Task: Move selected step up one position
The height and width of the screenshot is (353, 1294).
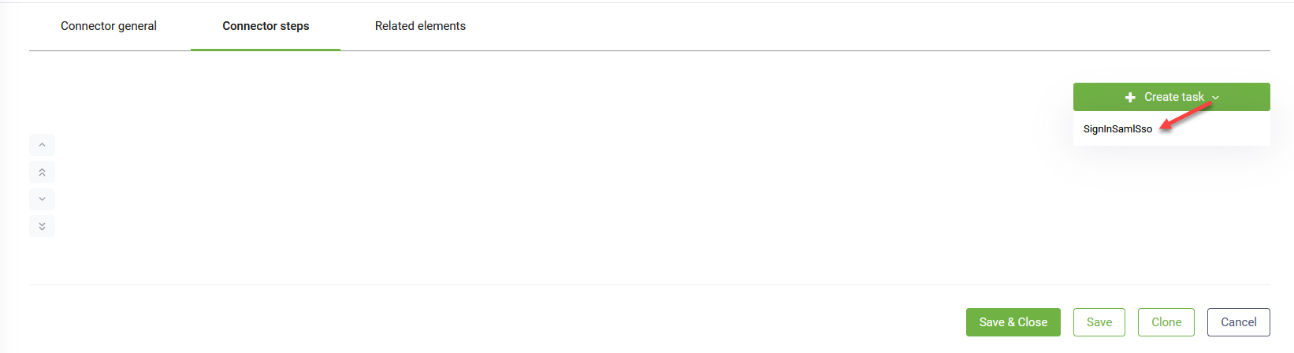Action: click(x=42, y=145)
